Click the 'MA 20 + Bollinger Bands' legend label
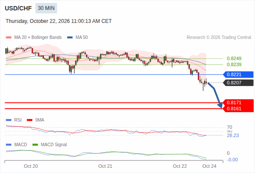 (x=38, y=38)
